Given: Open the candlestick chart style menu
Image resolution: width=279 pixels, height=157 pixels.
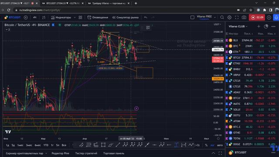Looking at the screenshot, I should tap(44, 17).
